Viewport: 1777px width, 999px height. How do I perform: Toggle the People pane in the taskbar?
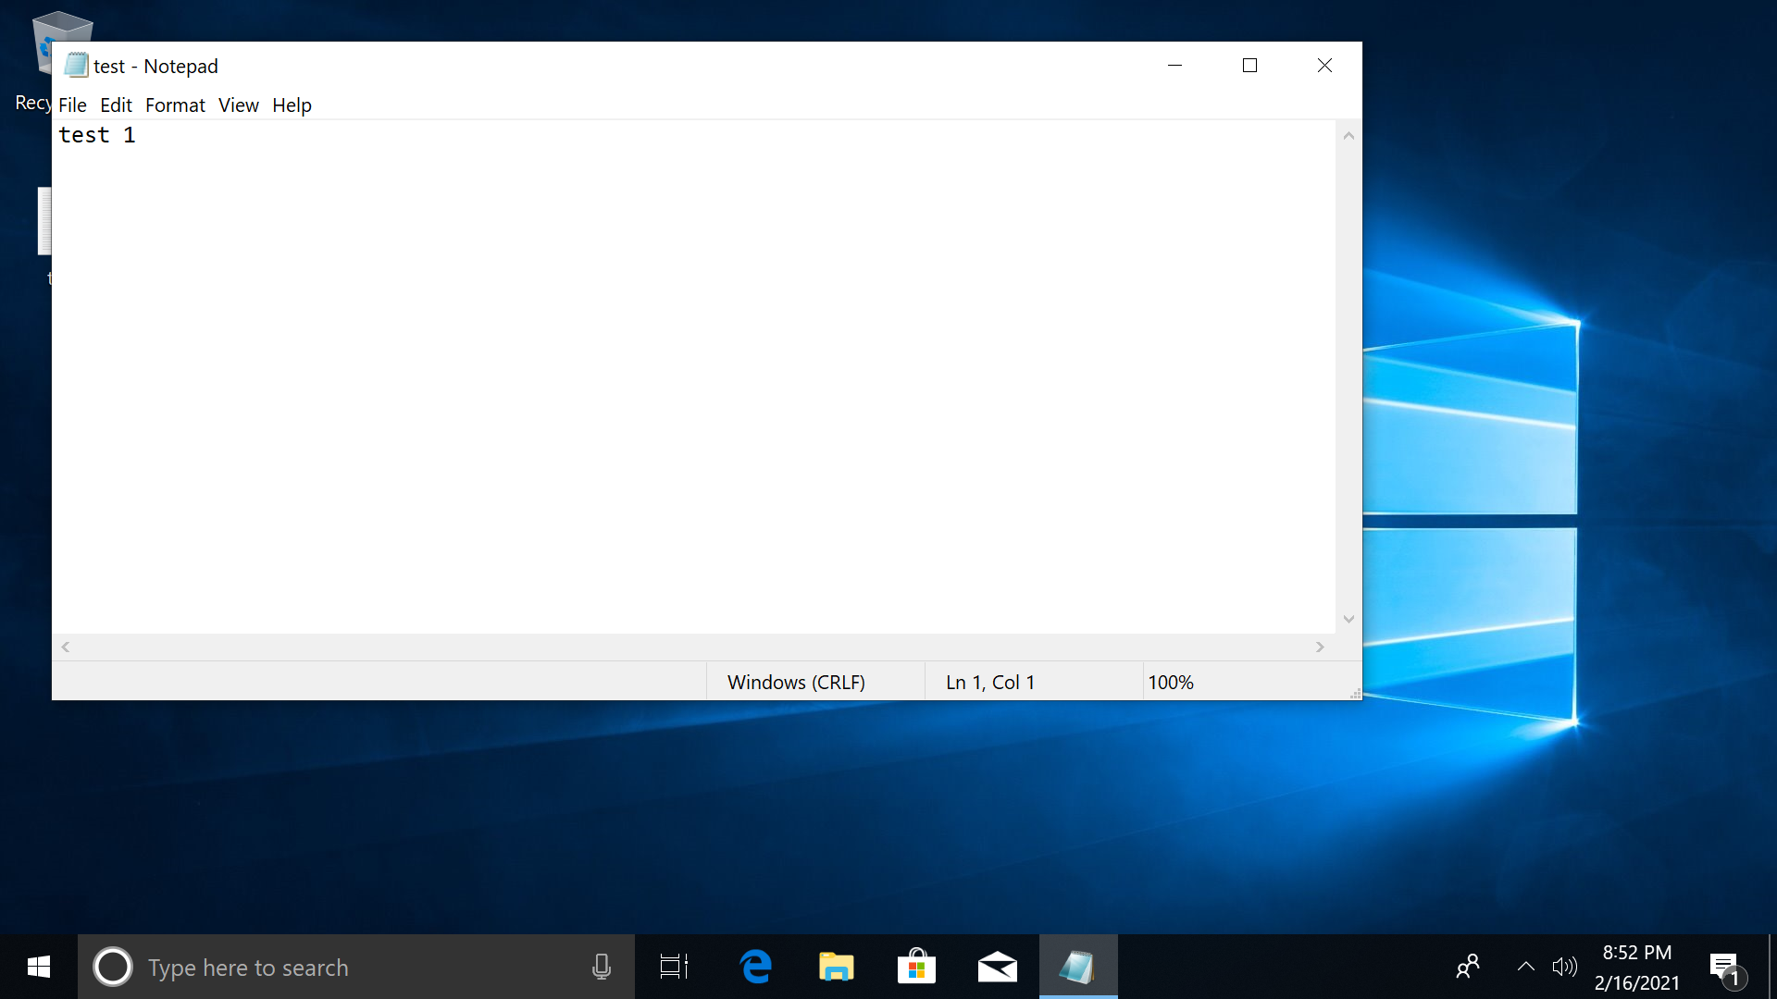click(x=1468, y=967)
